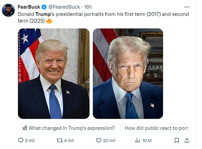202x149 pixels.
Task: Open the FearBuck profile avatar
Action: (x=8, y=10)
